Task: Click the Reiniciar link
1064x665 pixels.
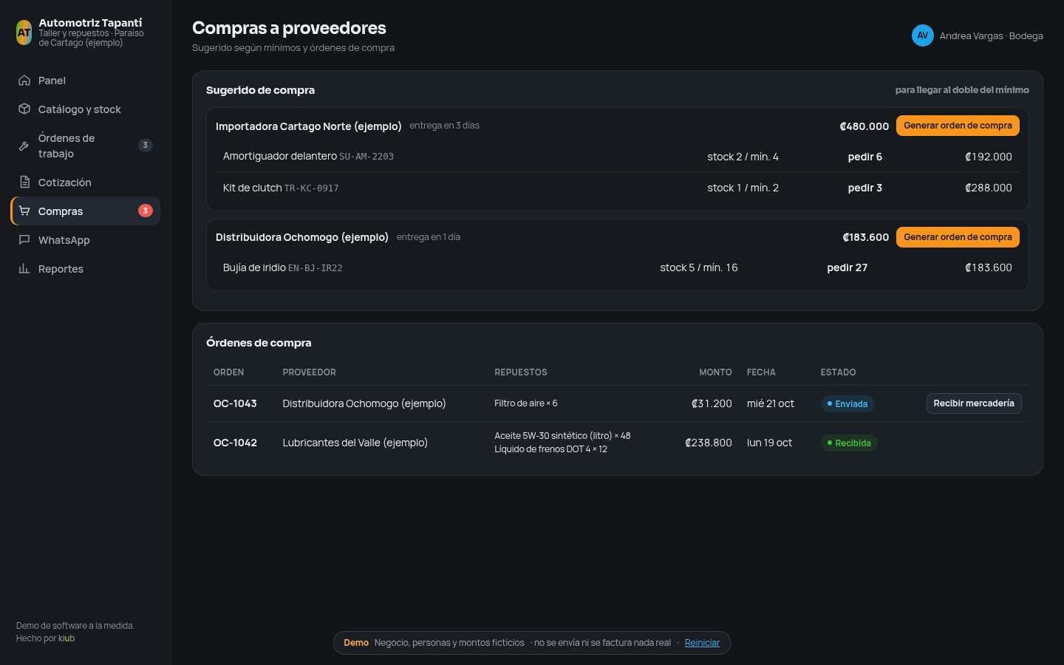Action: click(702, 643)
